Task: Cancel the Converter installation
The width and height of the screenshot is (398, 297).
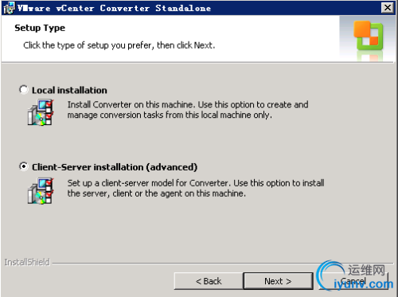Action: [353, 281]
